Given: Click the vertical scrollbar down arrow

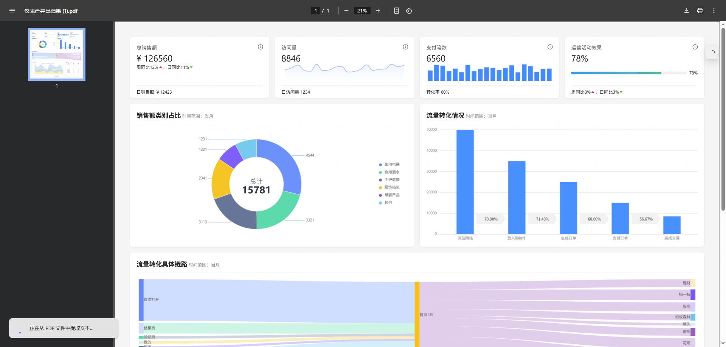Looking at the screenshot, I should tap(723, 344).
